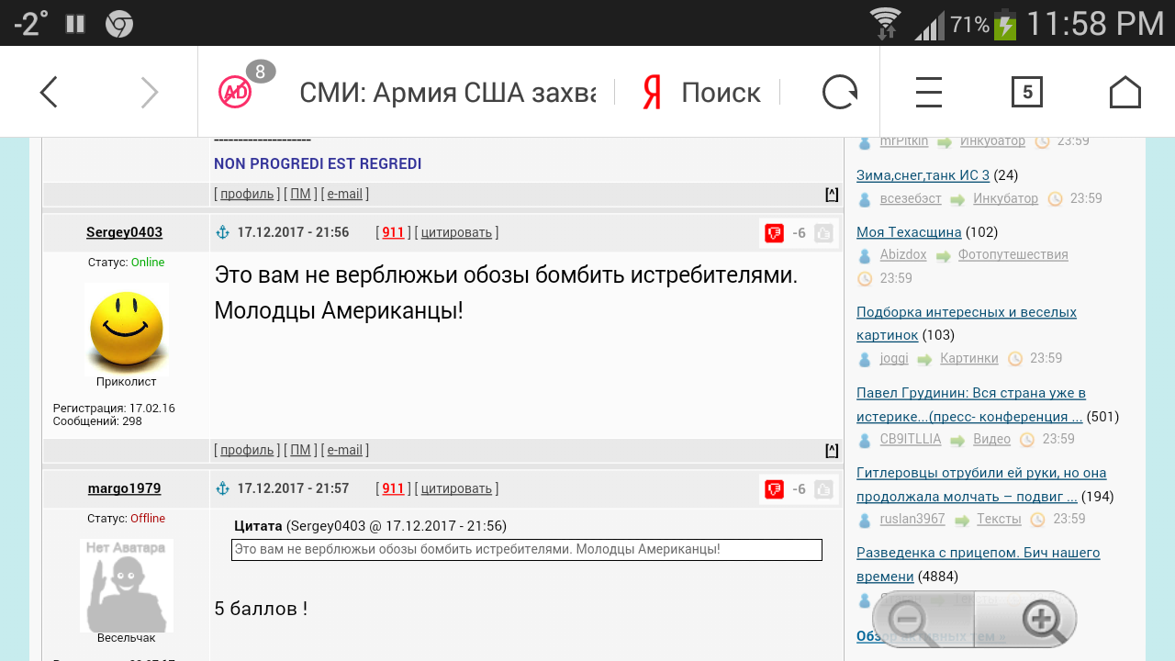1175x661 pixels.
Task: Tap the browser back arrow
Action: coord(49,92)
